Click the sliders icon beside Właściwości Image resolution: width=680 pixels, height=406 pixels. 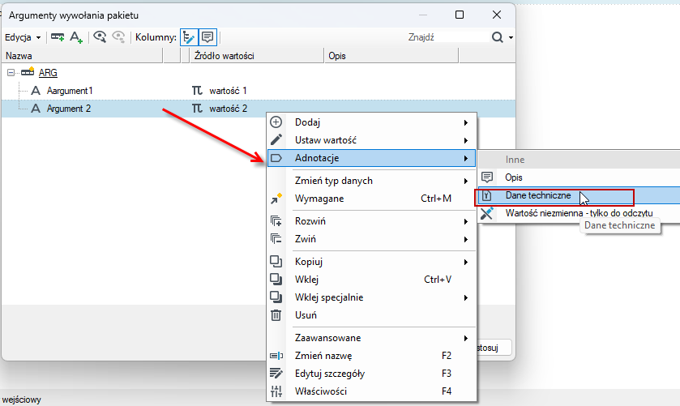pyautogui.click(x=276, y=391)
